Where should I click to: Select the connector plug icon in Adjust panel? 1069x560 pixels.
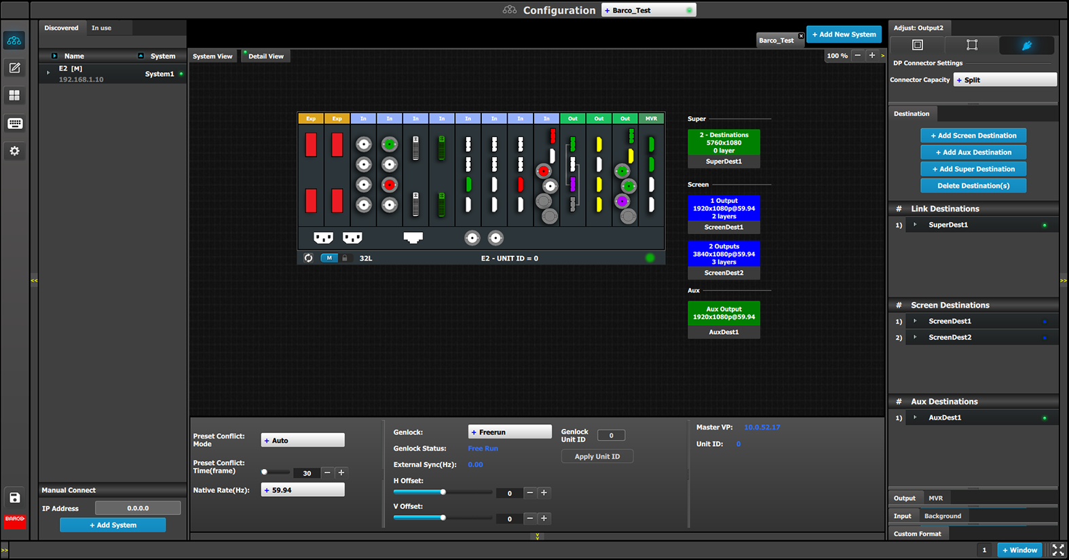[1027, 45]
